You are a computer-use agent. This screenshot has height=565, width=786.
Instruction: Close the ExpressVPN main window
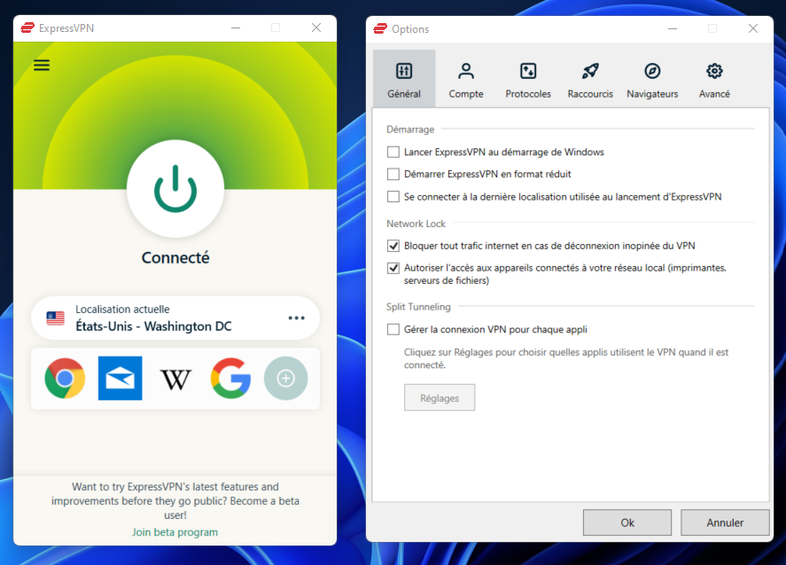pyautogui.click(x=316, y=28)
